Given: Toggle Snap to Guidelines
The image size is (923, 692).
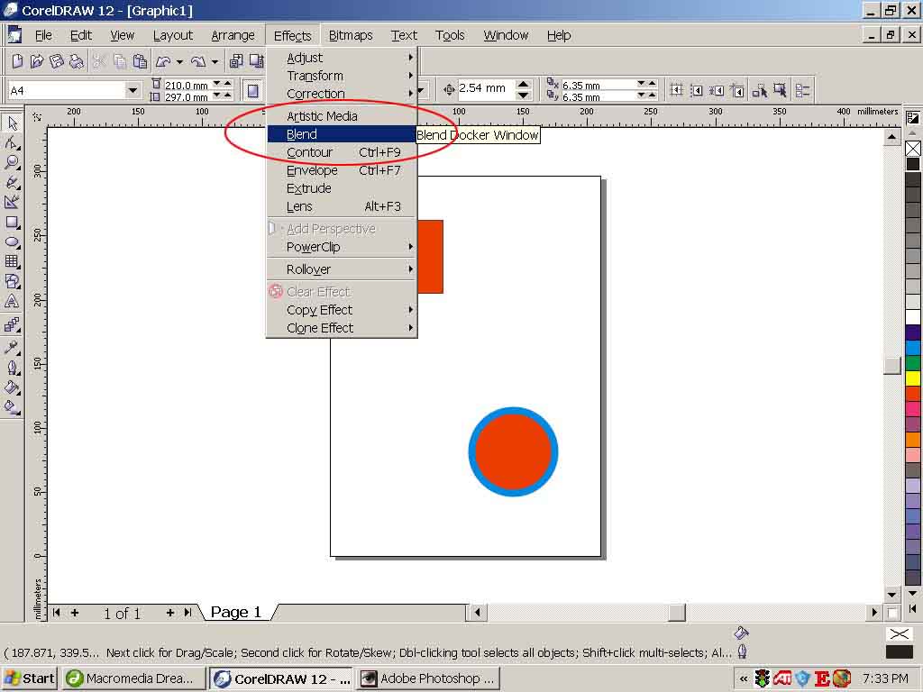Looking at the screenshot, I should pyautogui.click(x=697, y=90).
